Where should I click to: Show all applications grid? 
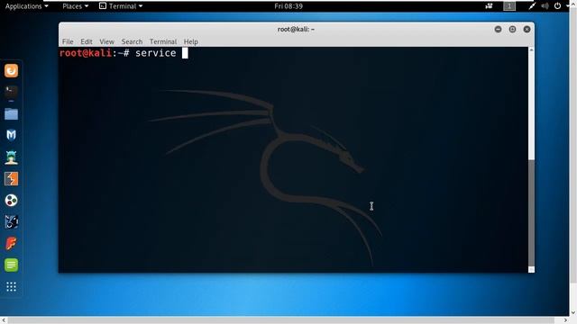tap(11, 286)
